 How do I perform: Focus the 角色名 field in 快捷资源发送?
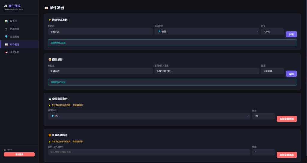[x=100, y=31]
